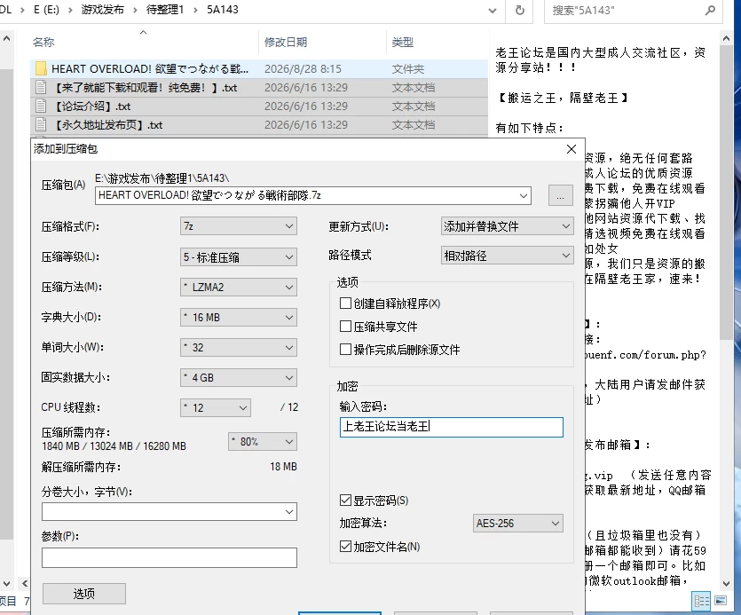Image resolution: width=741 pixels, height=615 pixels.
Task: Navigate to E (E:) in breadcrumb
Action: (x=46, y=10)
